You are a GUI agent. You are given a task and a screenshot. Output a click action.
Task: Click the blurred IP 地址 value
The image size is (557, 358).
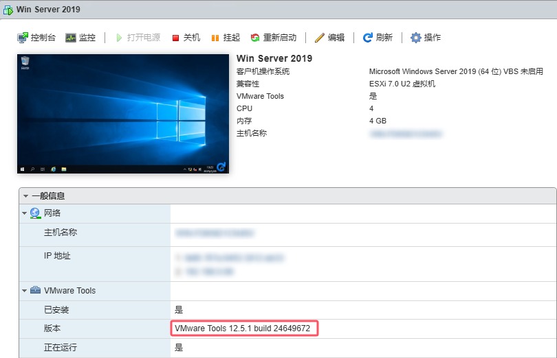pos(230,259)
